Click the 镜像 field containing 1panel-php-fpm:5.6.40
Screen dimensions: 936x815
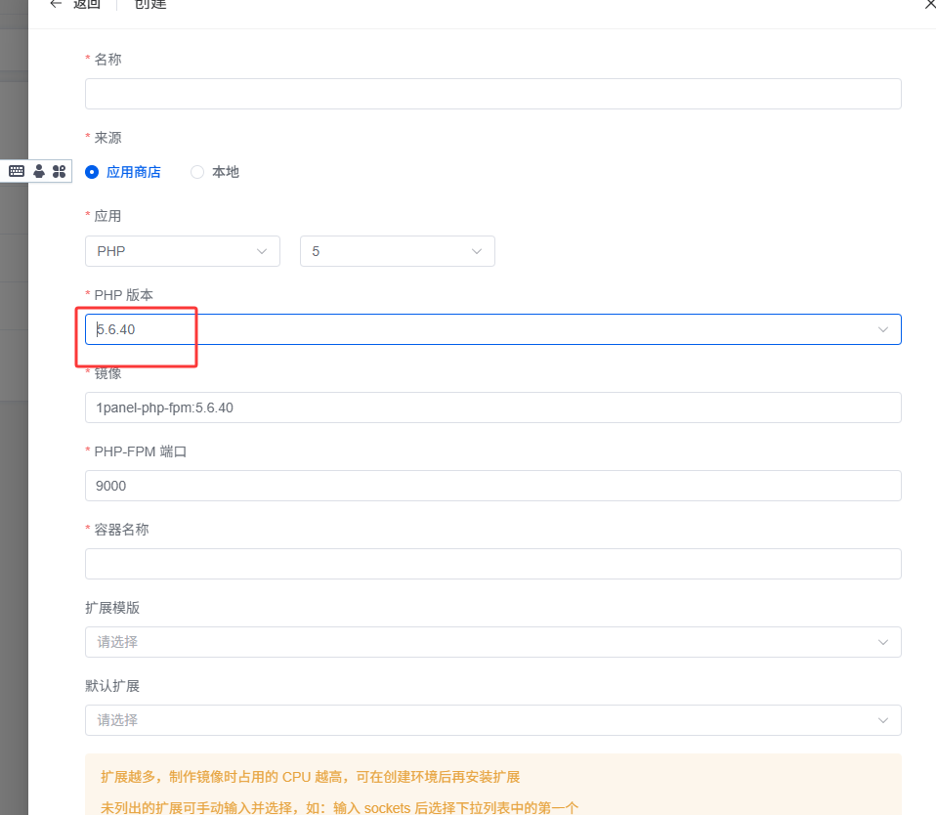[x=493, y=407]
